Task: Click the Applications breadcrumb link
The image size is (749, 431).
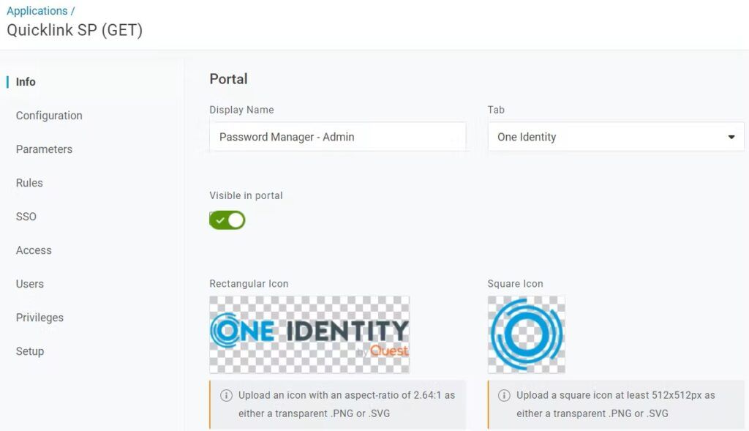Action: 35,10
